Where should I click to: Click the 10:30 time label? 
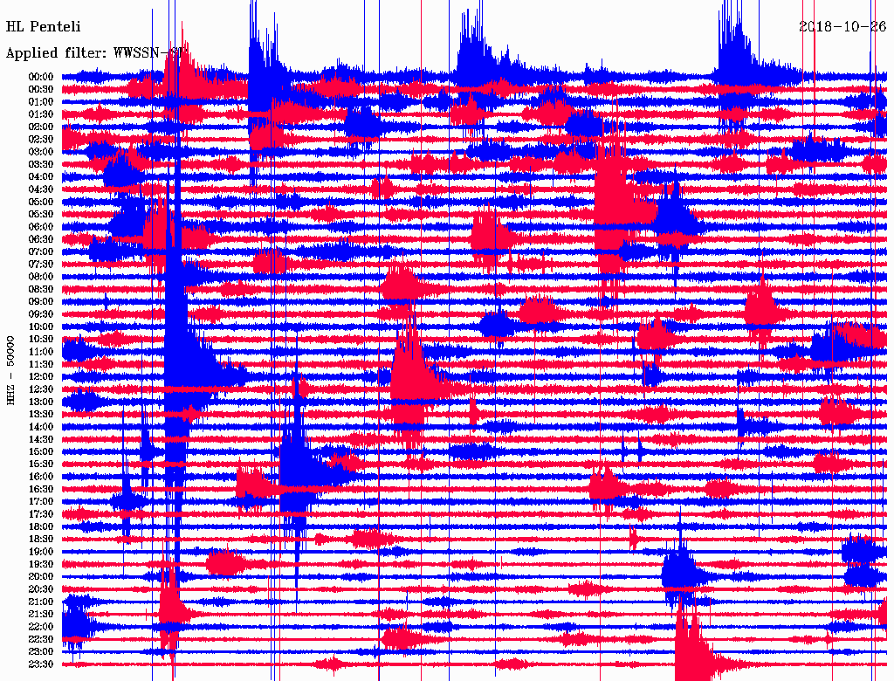pyautogui.click(x=41, y=340)
